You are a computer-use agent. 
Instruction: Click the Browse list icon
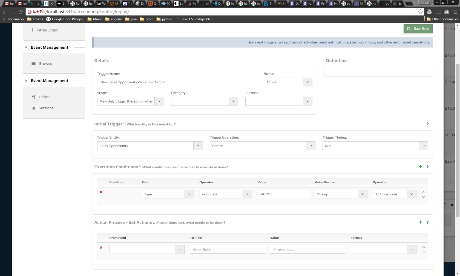pos(33,63)
